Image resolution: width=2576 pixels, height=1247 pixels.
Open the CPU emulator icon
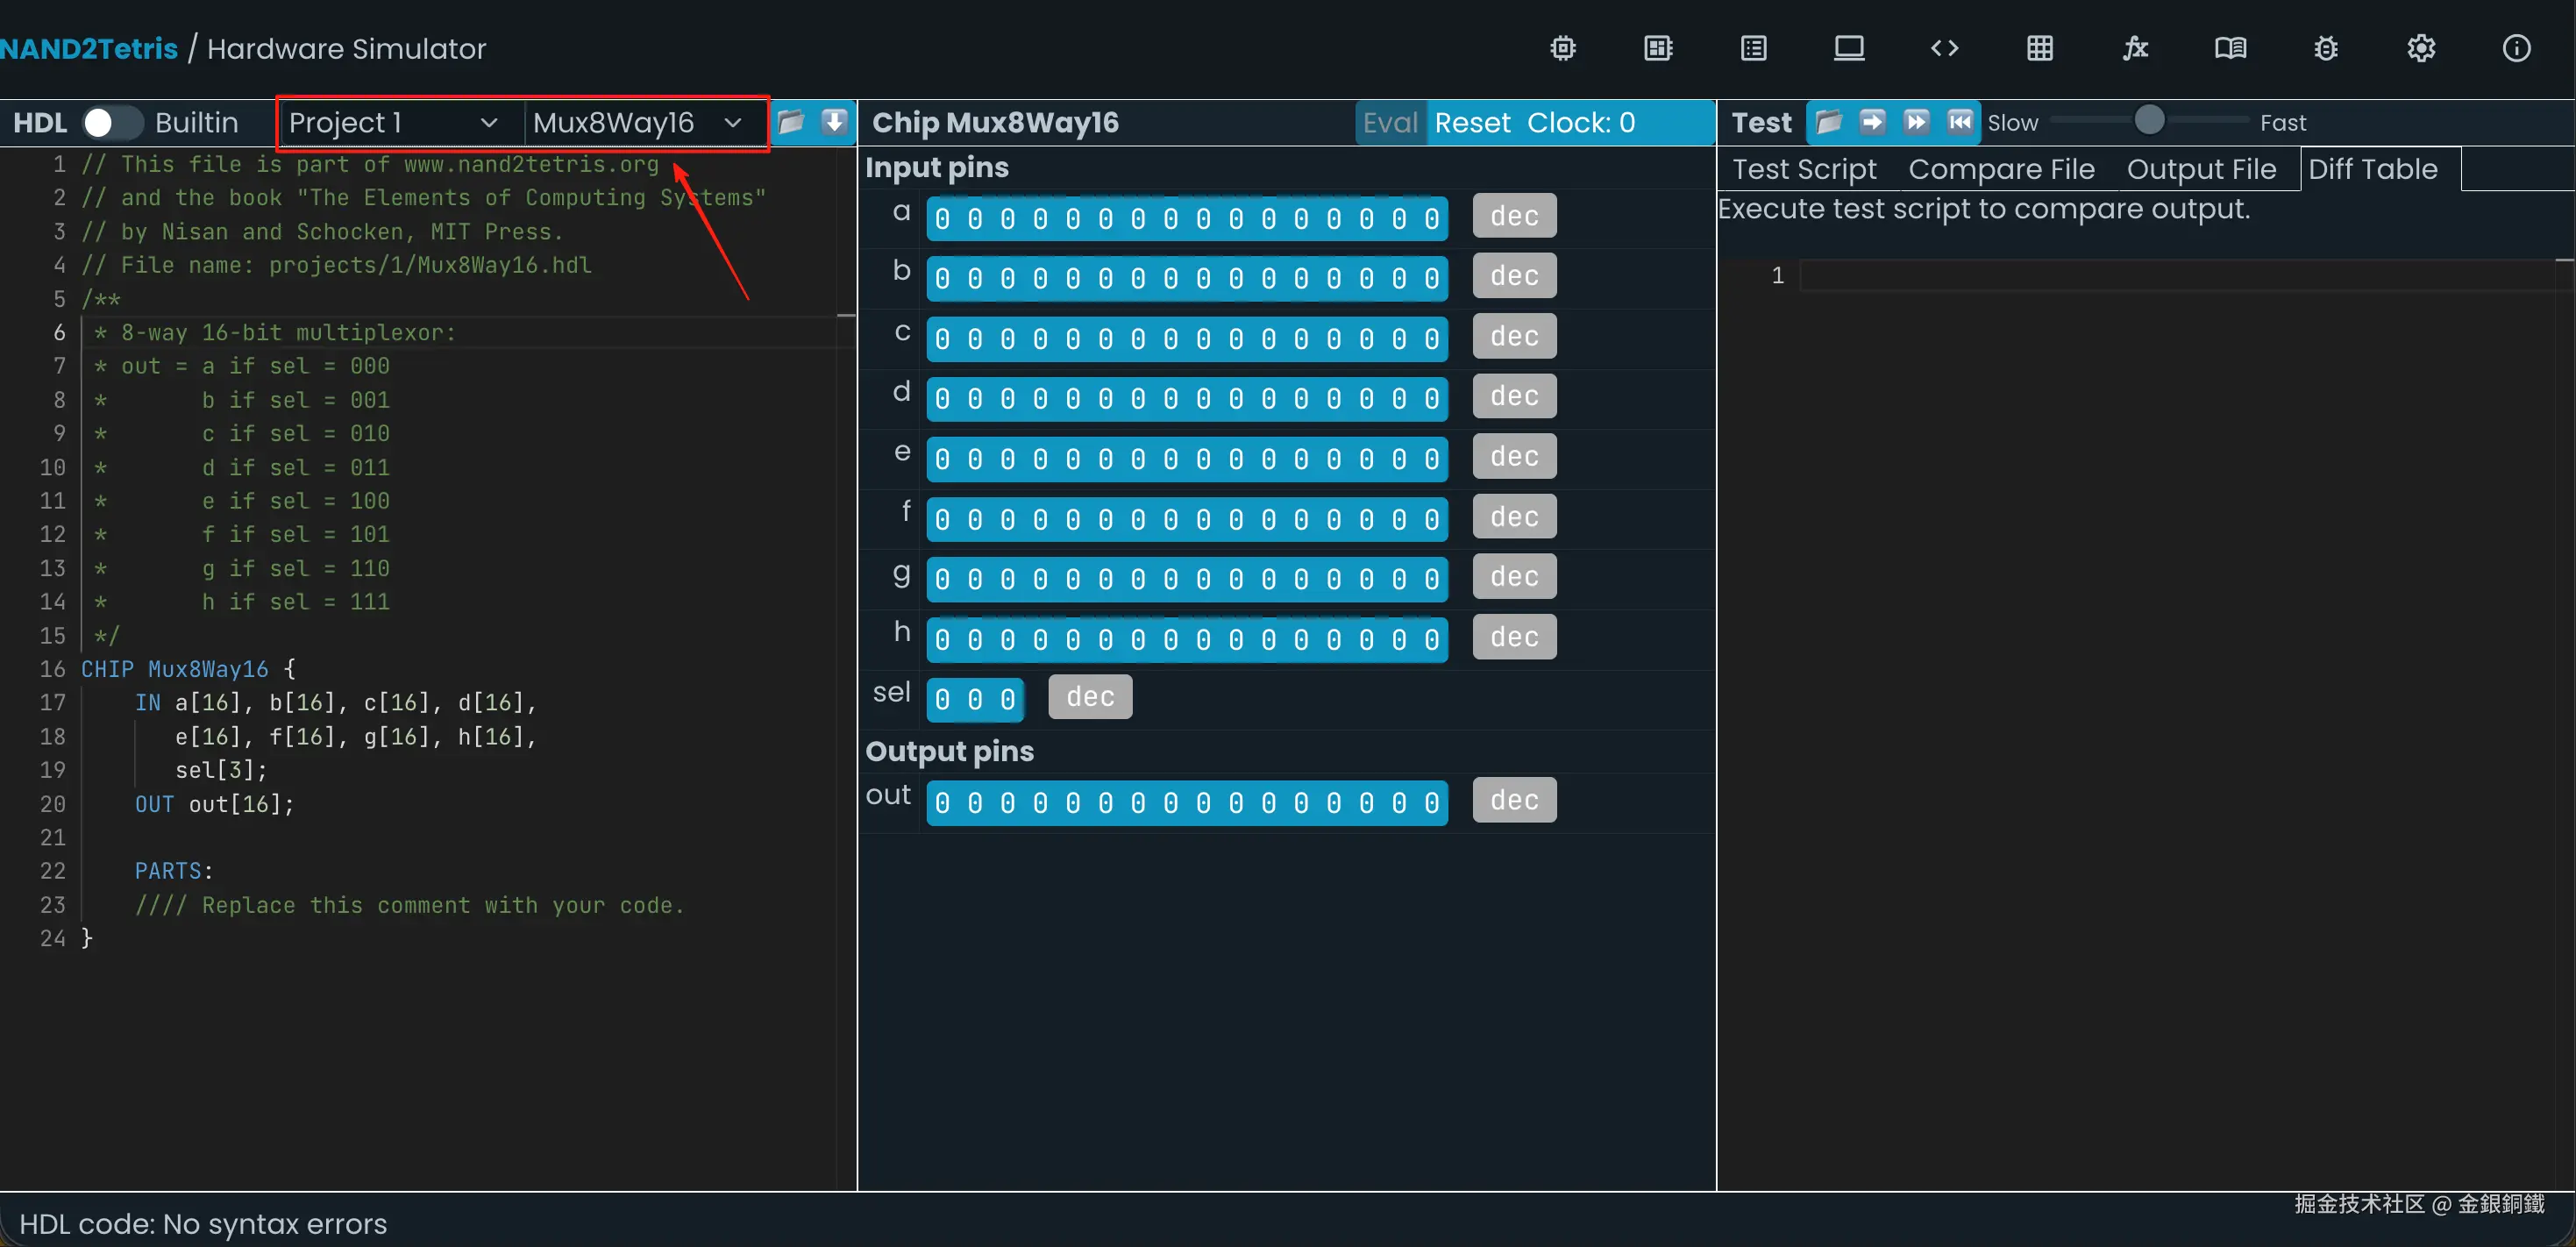point(1658,48)
